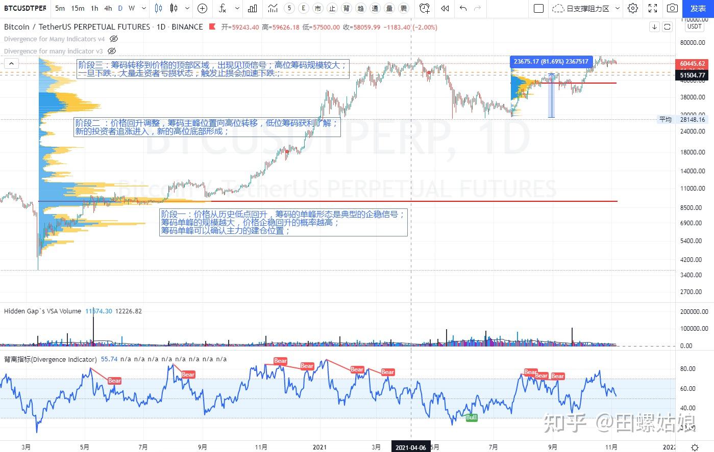Click the 28148.16 average price label
Viewport: 714px width, 452px height.
tap(692, 120)
